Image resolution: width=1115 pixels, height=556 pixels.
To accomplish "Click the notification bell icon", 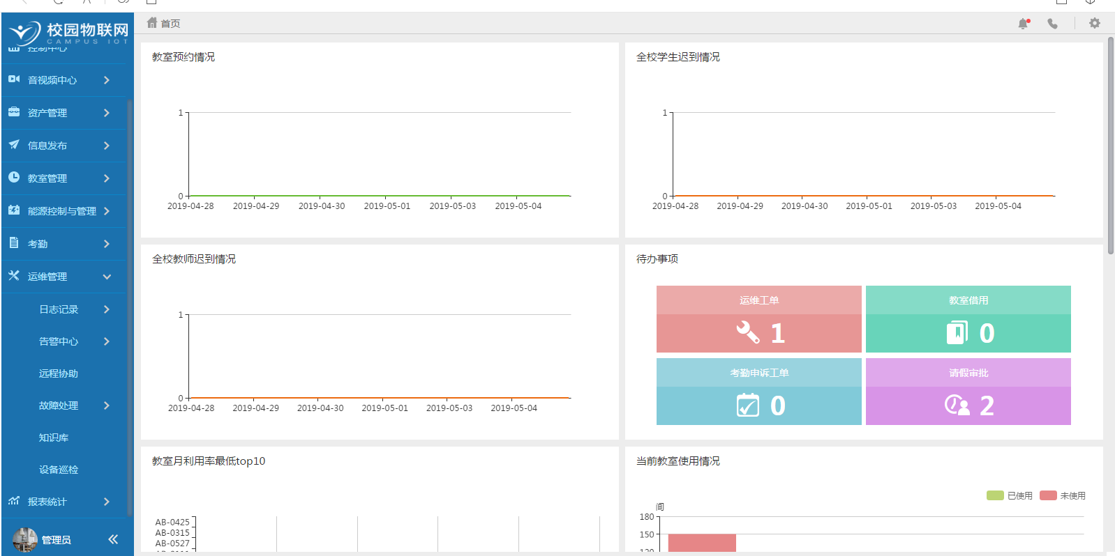I will (1023, 24).
